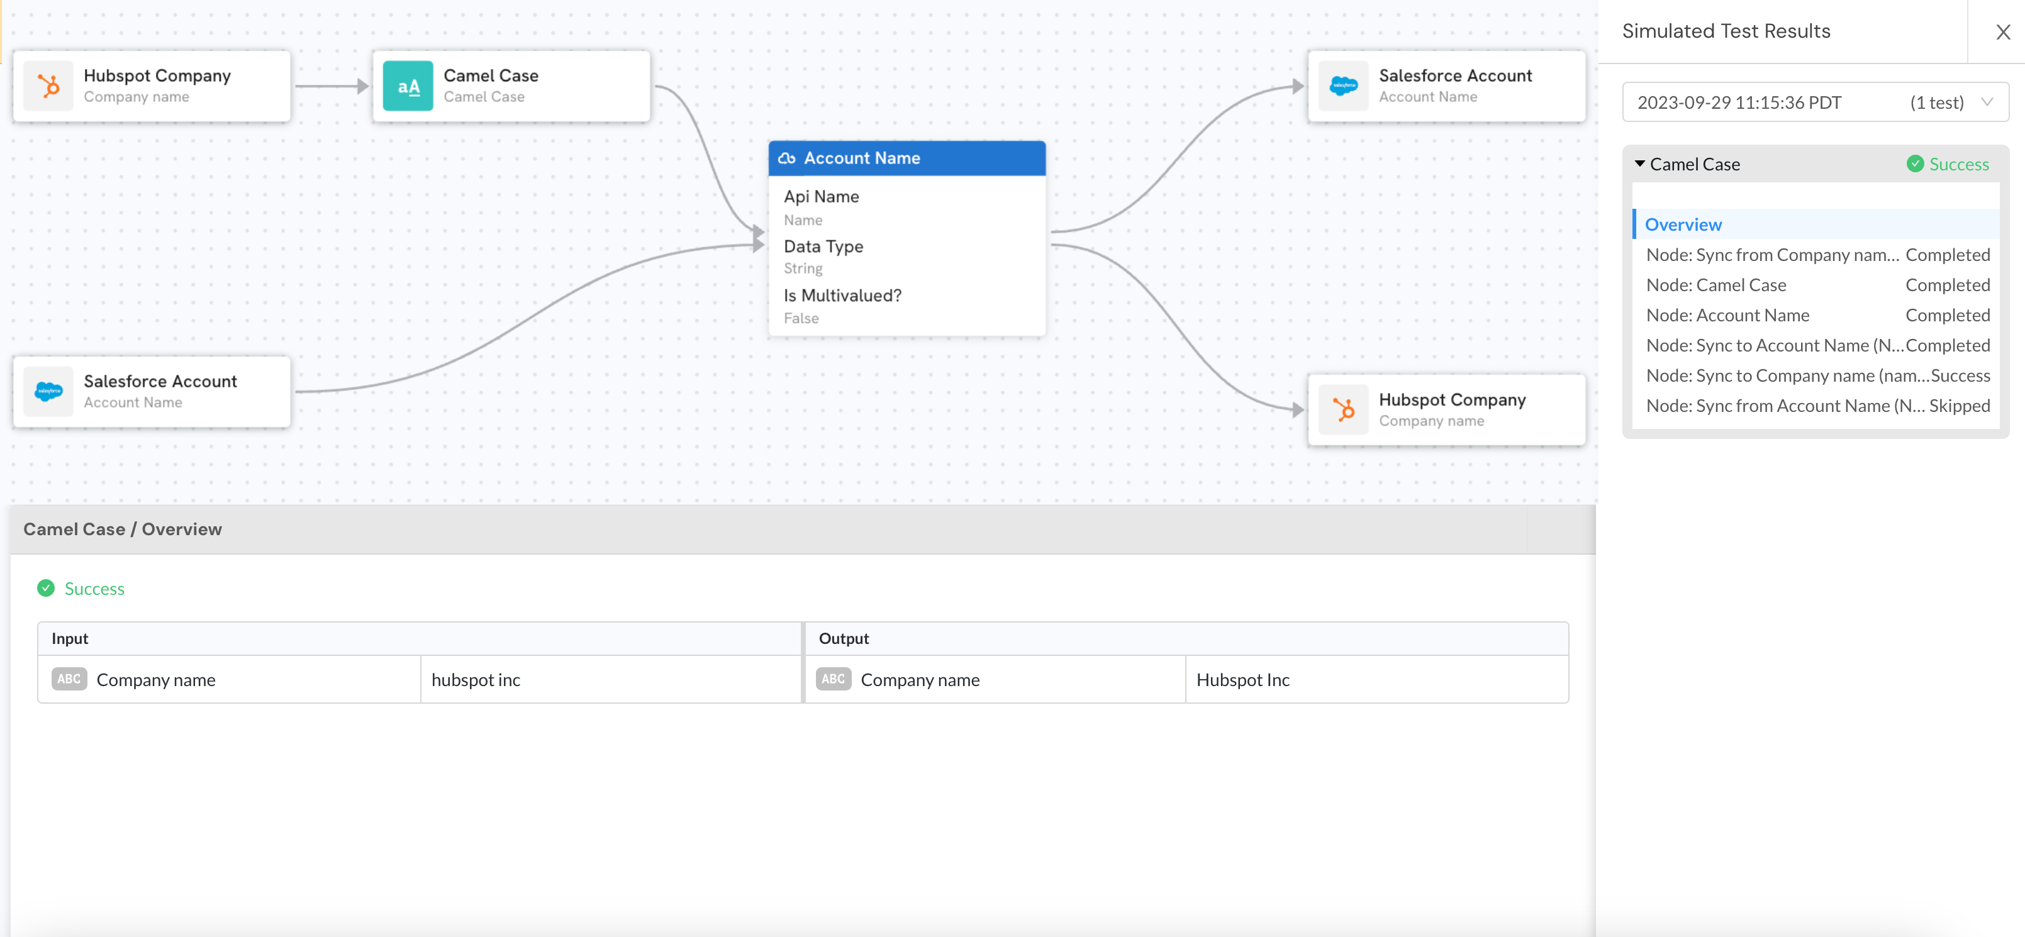This screenshot has height=937, width=2025.
Task: Click the output value Hubspot Inc
Action: pyautogui.click(x=1242, y=680)
